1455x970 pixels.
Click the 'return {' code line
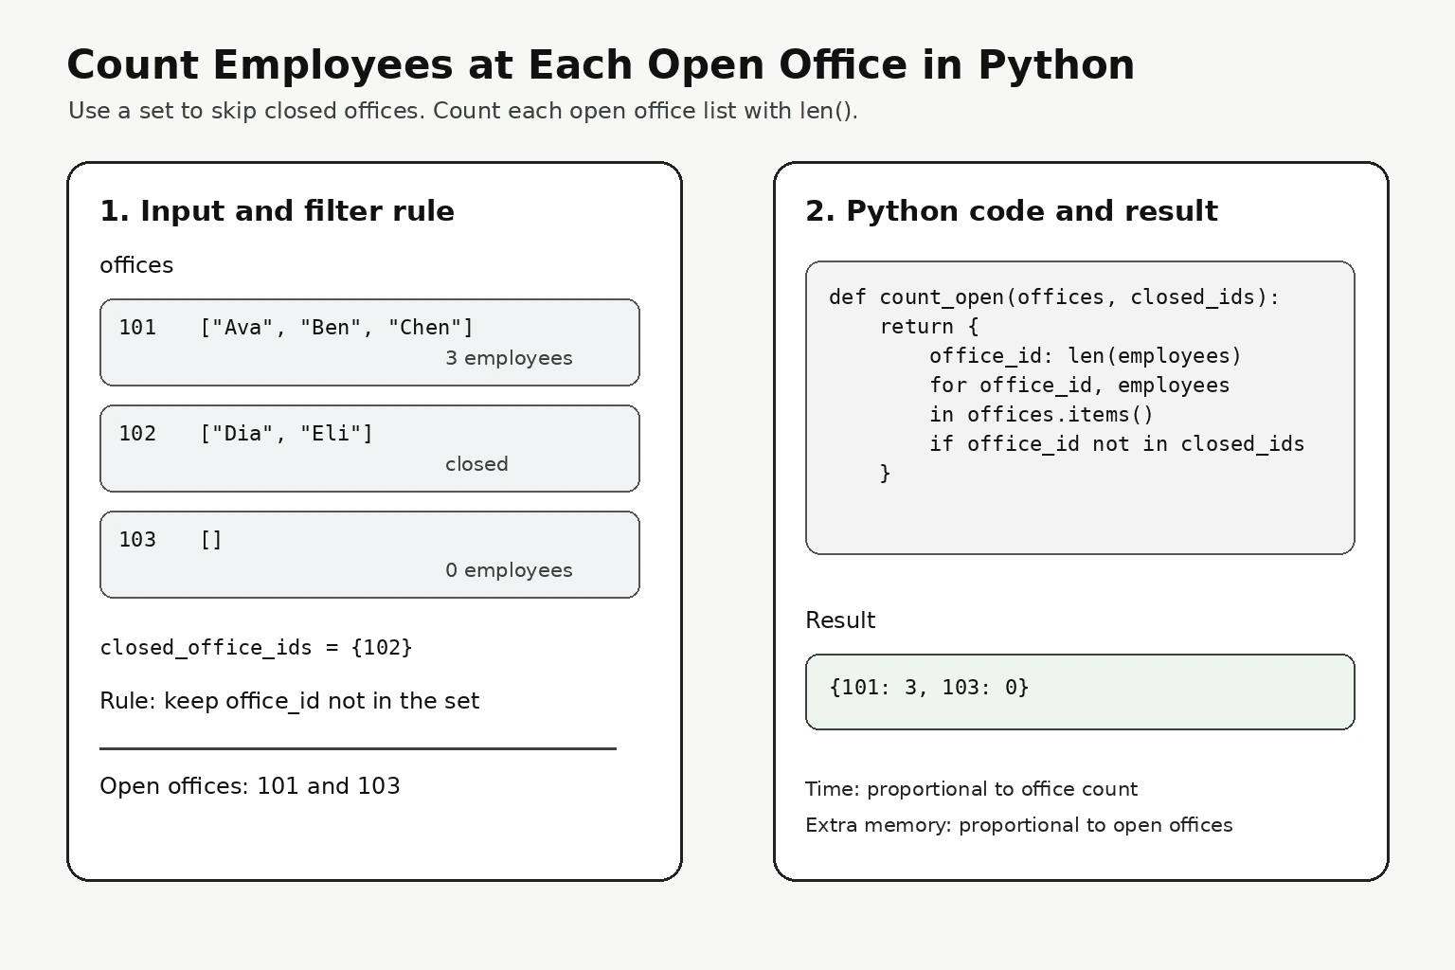tap(929, 327)
